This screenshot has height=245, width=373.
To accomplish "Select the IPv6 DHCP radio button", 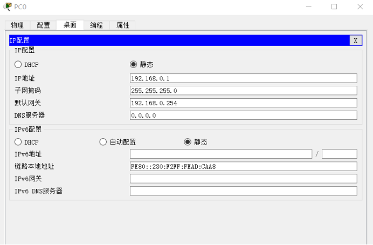I will point(18,142).
